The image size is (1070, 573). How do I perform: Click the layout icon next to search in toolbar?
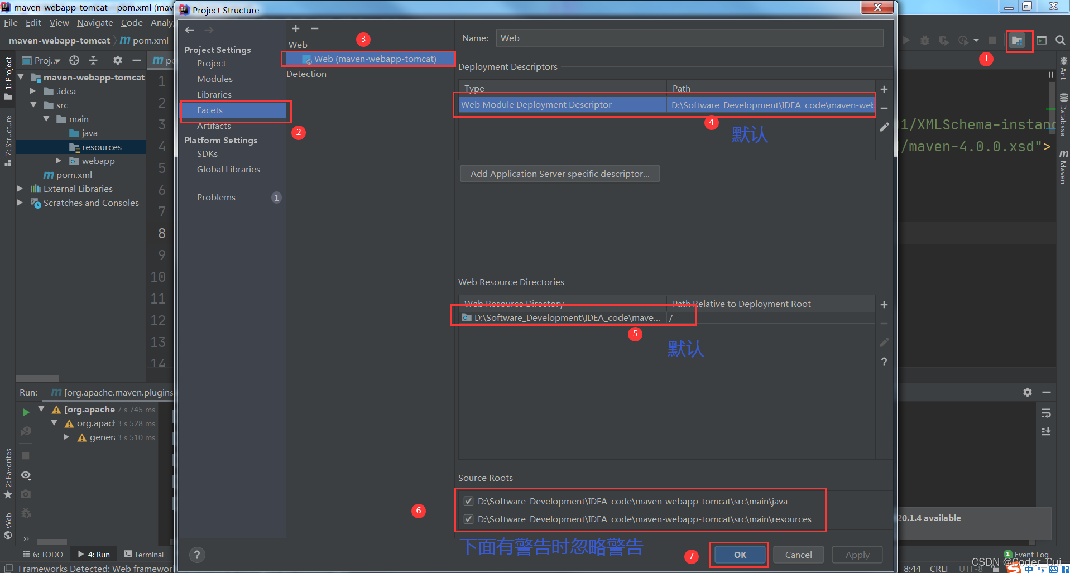(1042, 40)
